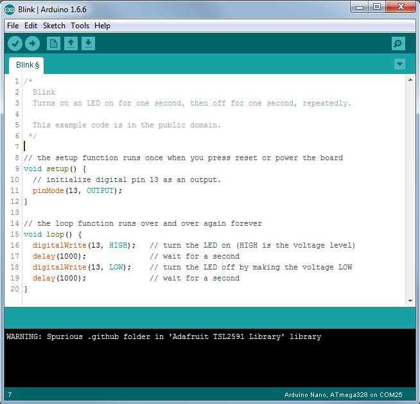Click closing brace on line 20

(26, 289)
